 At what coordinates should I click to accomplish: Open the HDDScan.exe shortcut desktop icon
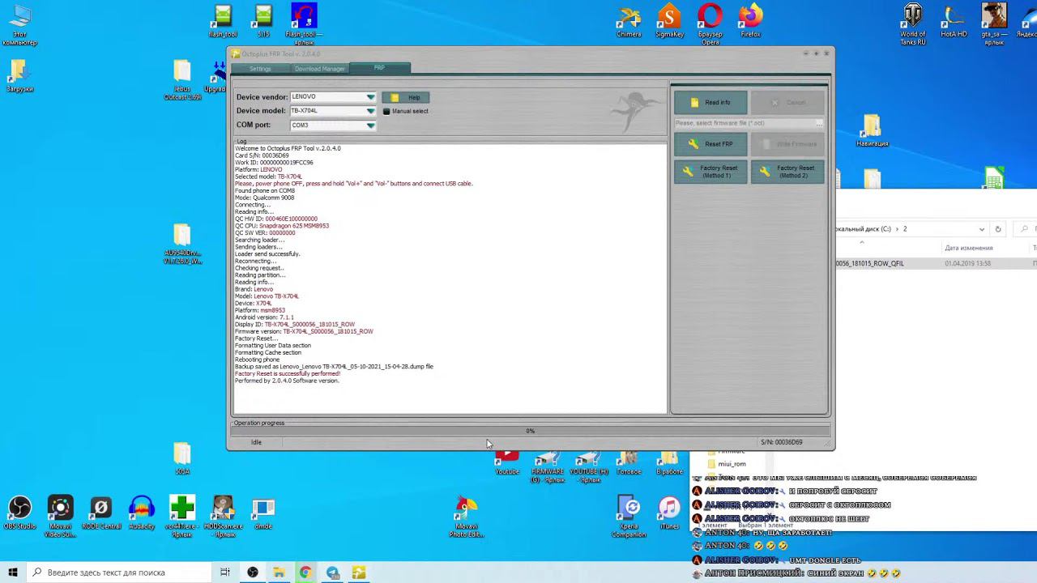[x=223, y=517]
